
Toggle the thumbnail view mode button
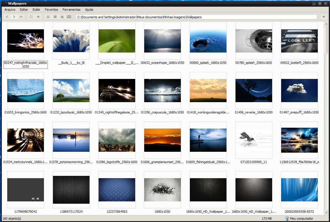pos(69,17)
